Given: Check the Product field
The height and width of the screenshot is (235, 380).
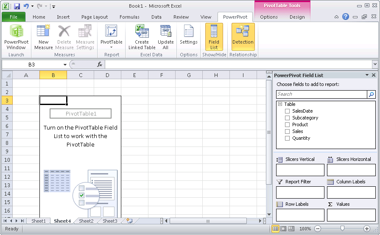Looking at the screenshot, I should (x=287, y=124).
